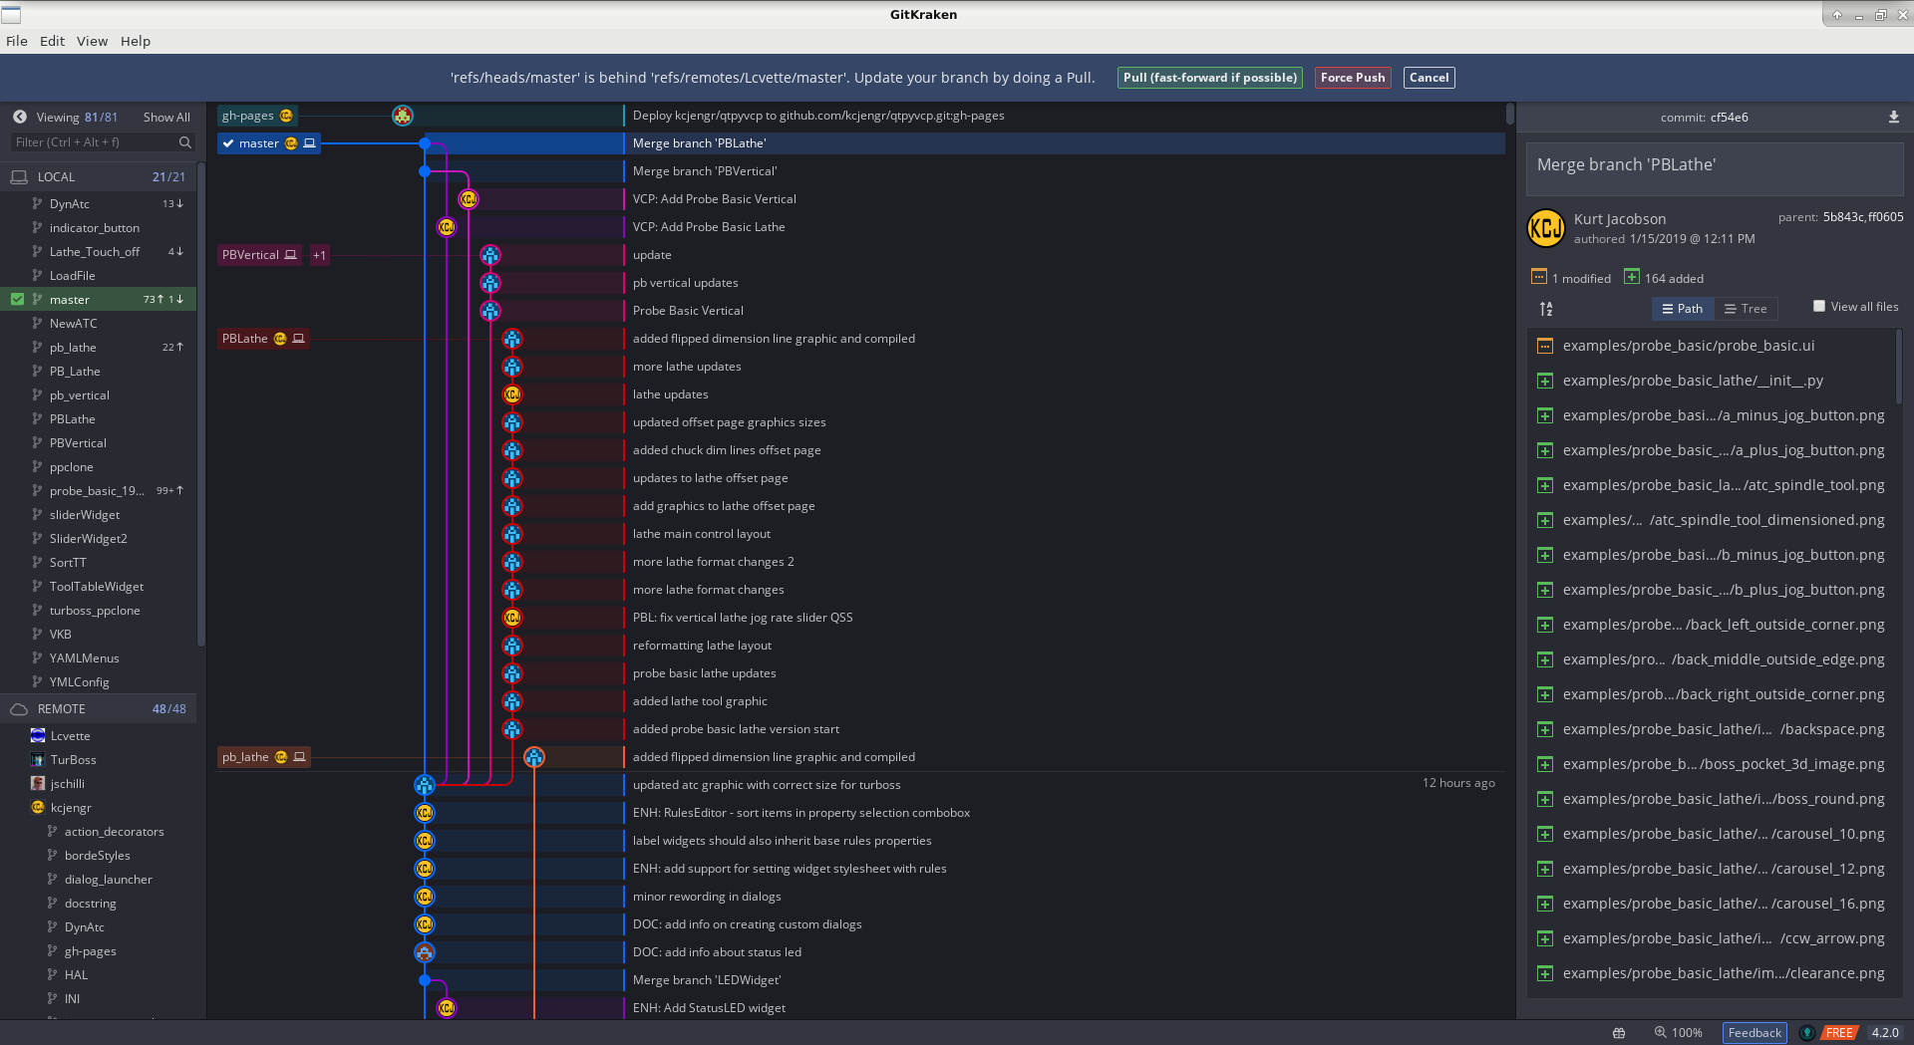1914x1045 pixels.
Task: Click the modified icon beside probe_basic.ui
Action: pyautogui.click(x=1545, y=346)
